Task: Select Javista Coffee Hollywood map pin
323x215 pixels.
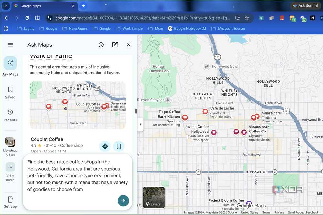Action: 214,132
